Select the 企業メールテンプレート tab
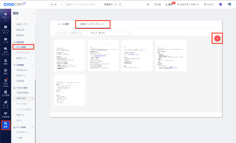236x143 pixels. pos(92,24)
